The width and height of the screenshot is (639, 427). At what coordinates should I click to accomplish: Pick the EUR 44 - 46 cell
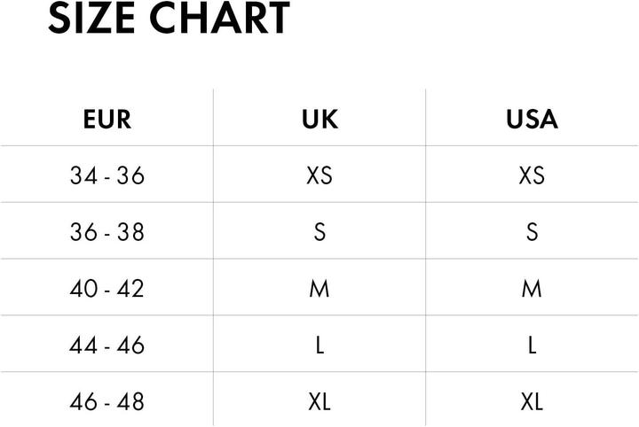[106, 345]
